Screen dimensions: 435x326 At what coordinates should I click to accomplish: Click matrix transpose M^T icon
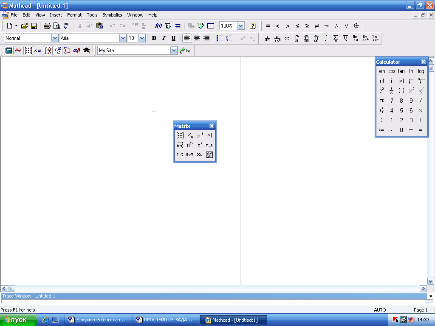tap(200, 145)
